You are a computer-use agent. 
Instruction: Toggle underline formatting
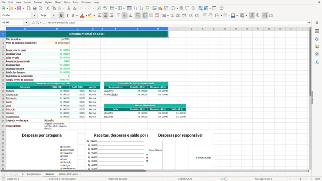tap(73, 15)
